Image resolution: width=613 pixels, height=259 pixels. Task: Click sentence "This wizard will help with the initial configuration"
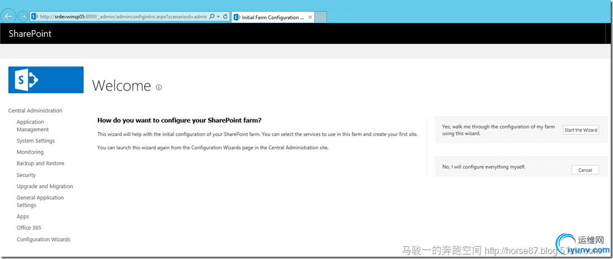(x=257, y=135)
